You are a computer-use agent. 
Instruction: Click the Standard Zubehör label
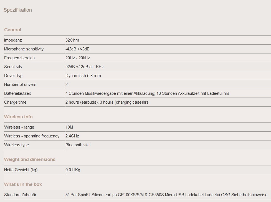(x=20, y=195)
